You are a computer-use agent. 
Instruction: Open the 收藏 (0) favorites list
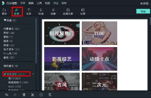pyautogui.click(x=10, y=20)
